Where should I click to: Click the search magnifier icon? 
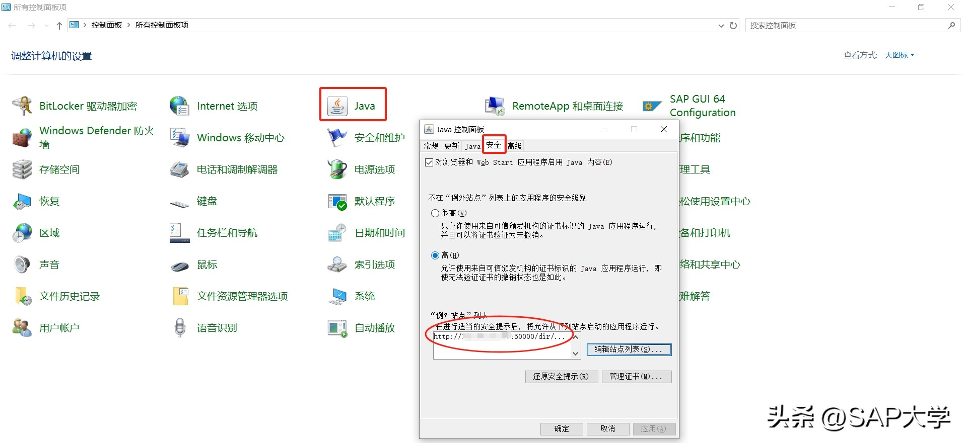tap(951, 26)
